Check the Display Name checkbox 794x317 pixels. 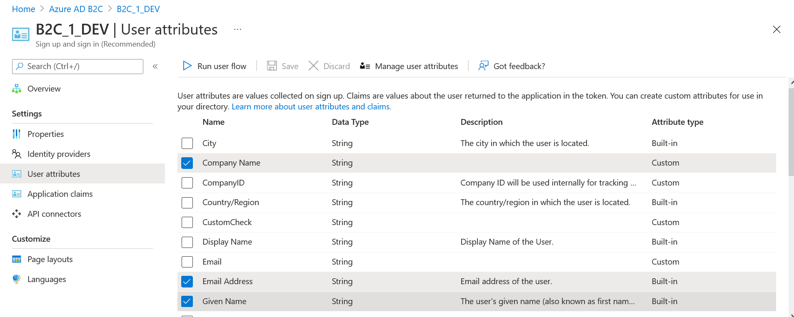coord(187,242)
